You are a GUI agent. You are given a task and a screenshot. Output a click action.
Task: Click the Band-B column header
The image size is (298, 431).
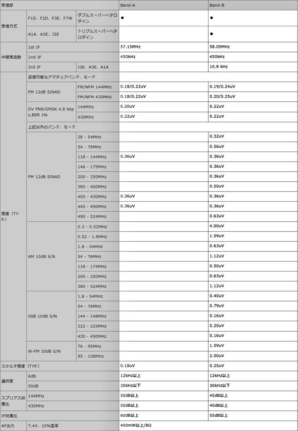tap(216, 5)
